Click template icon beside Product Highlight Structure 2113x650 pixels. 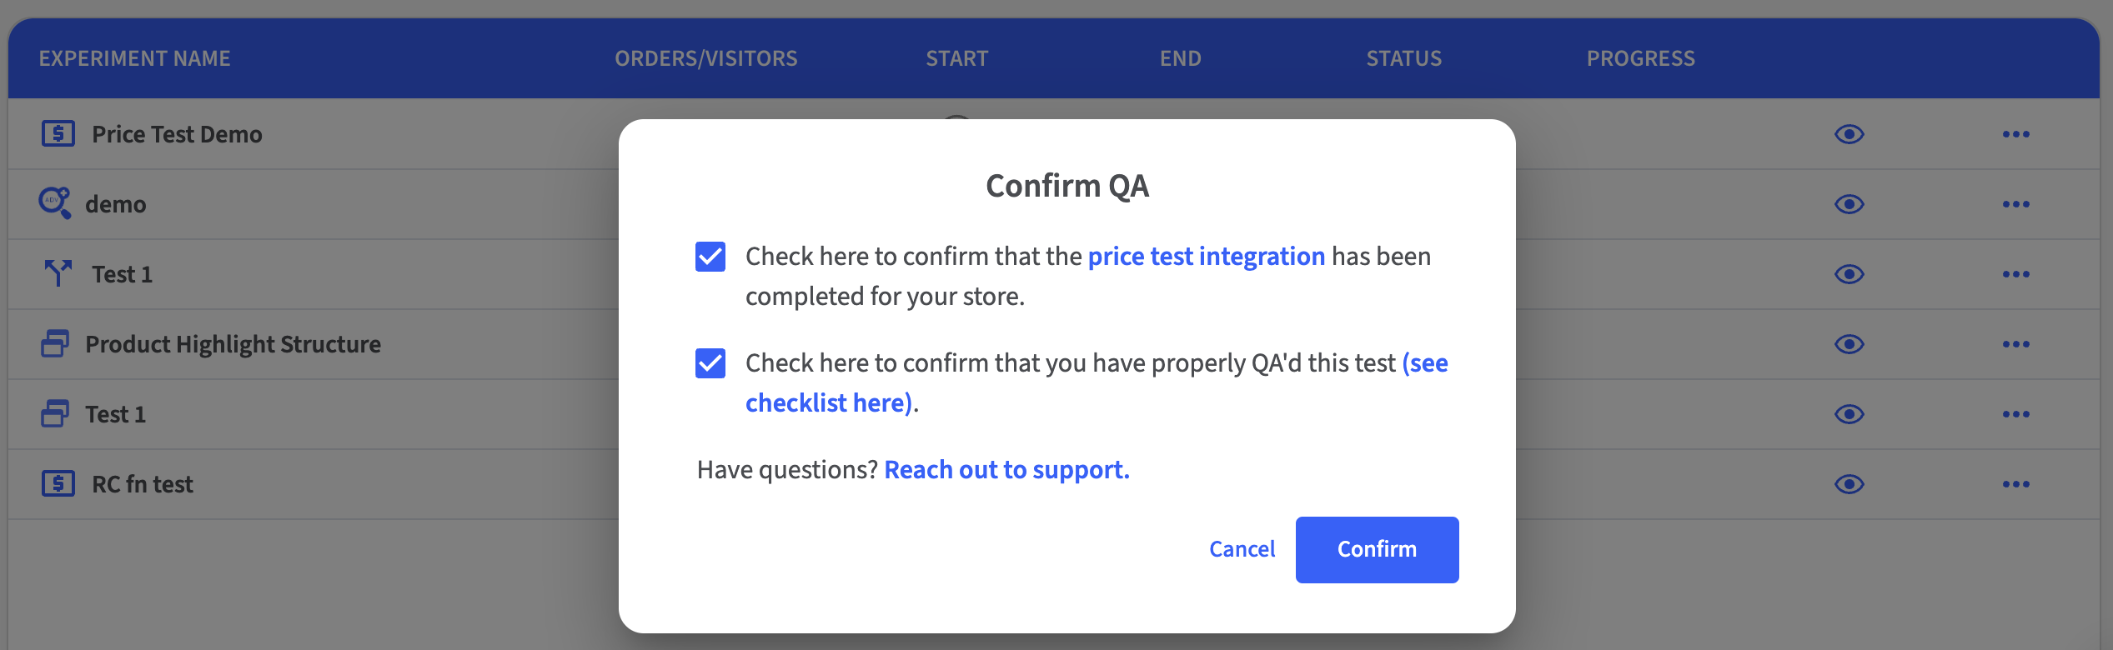tap(55, 343)
